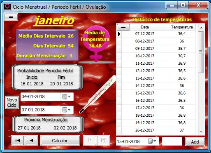Viewport: 211px width, 153px height.
Task: Click the temperature input field next to Add
Action: [x=172, y=141]
